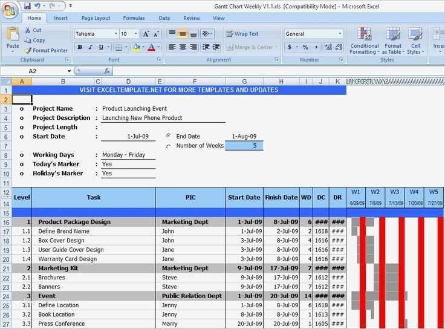Viewport: 445px width, 329px height.
Task: Open the Review tab
Action: (192, 18)
